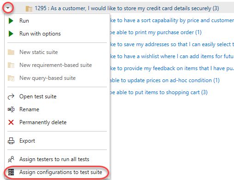Select the wishlist suite in the tree
This screenshot has height=180, width=234.
(x=172, y=56)
